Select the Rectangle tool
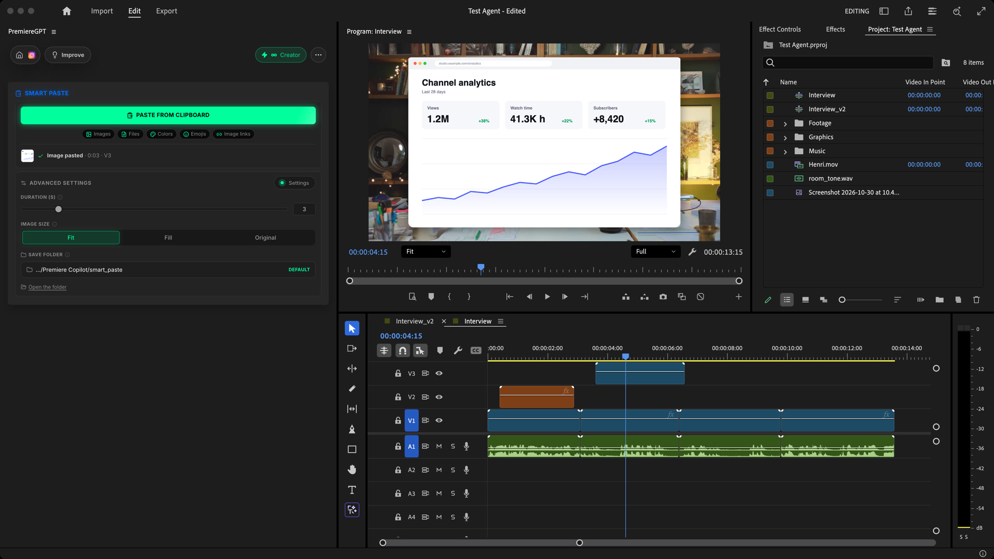This screenshot has width=994, height=559. [x=352, y=449]
